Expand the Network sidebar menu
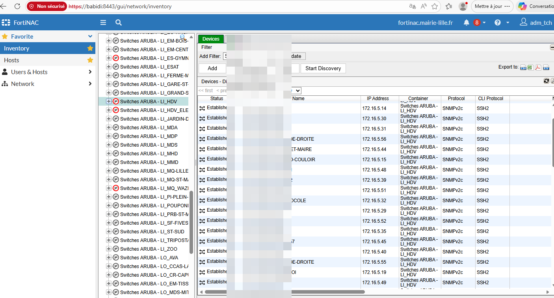Image resolution: width=554 pixels, height=298 pixels. tap(48, 84)
